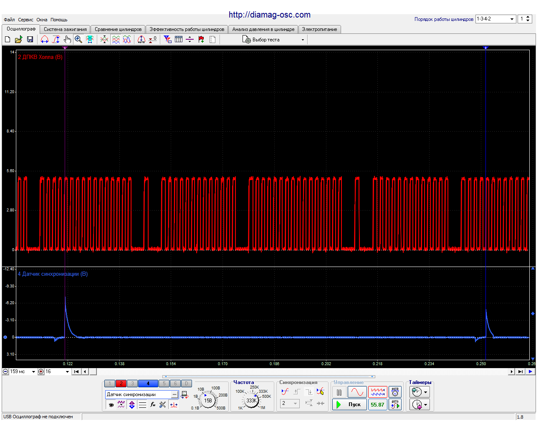Activate the hand pan tool
The width and height of the screenshot is (541, 422).
[67, 39]
